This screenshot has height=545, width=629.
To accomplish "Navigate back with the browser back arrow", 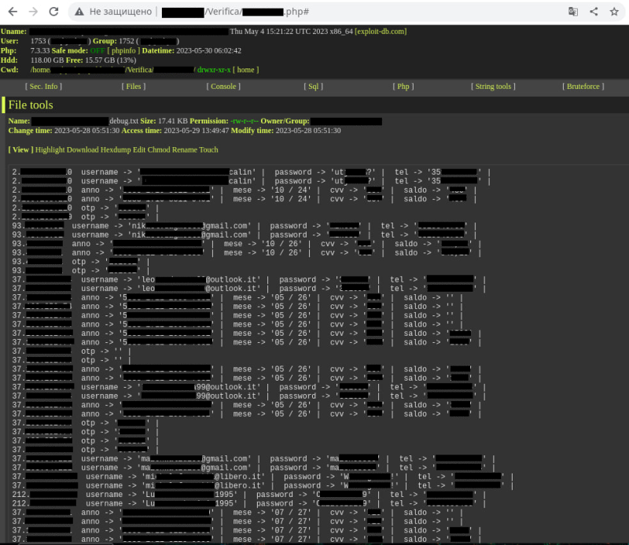I will pyautogui.click(x=12, y=12).
